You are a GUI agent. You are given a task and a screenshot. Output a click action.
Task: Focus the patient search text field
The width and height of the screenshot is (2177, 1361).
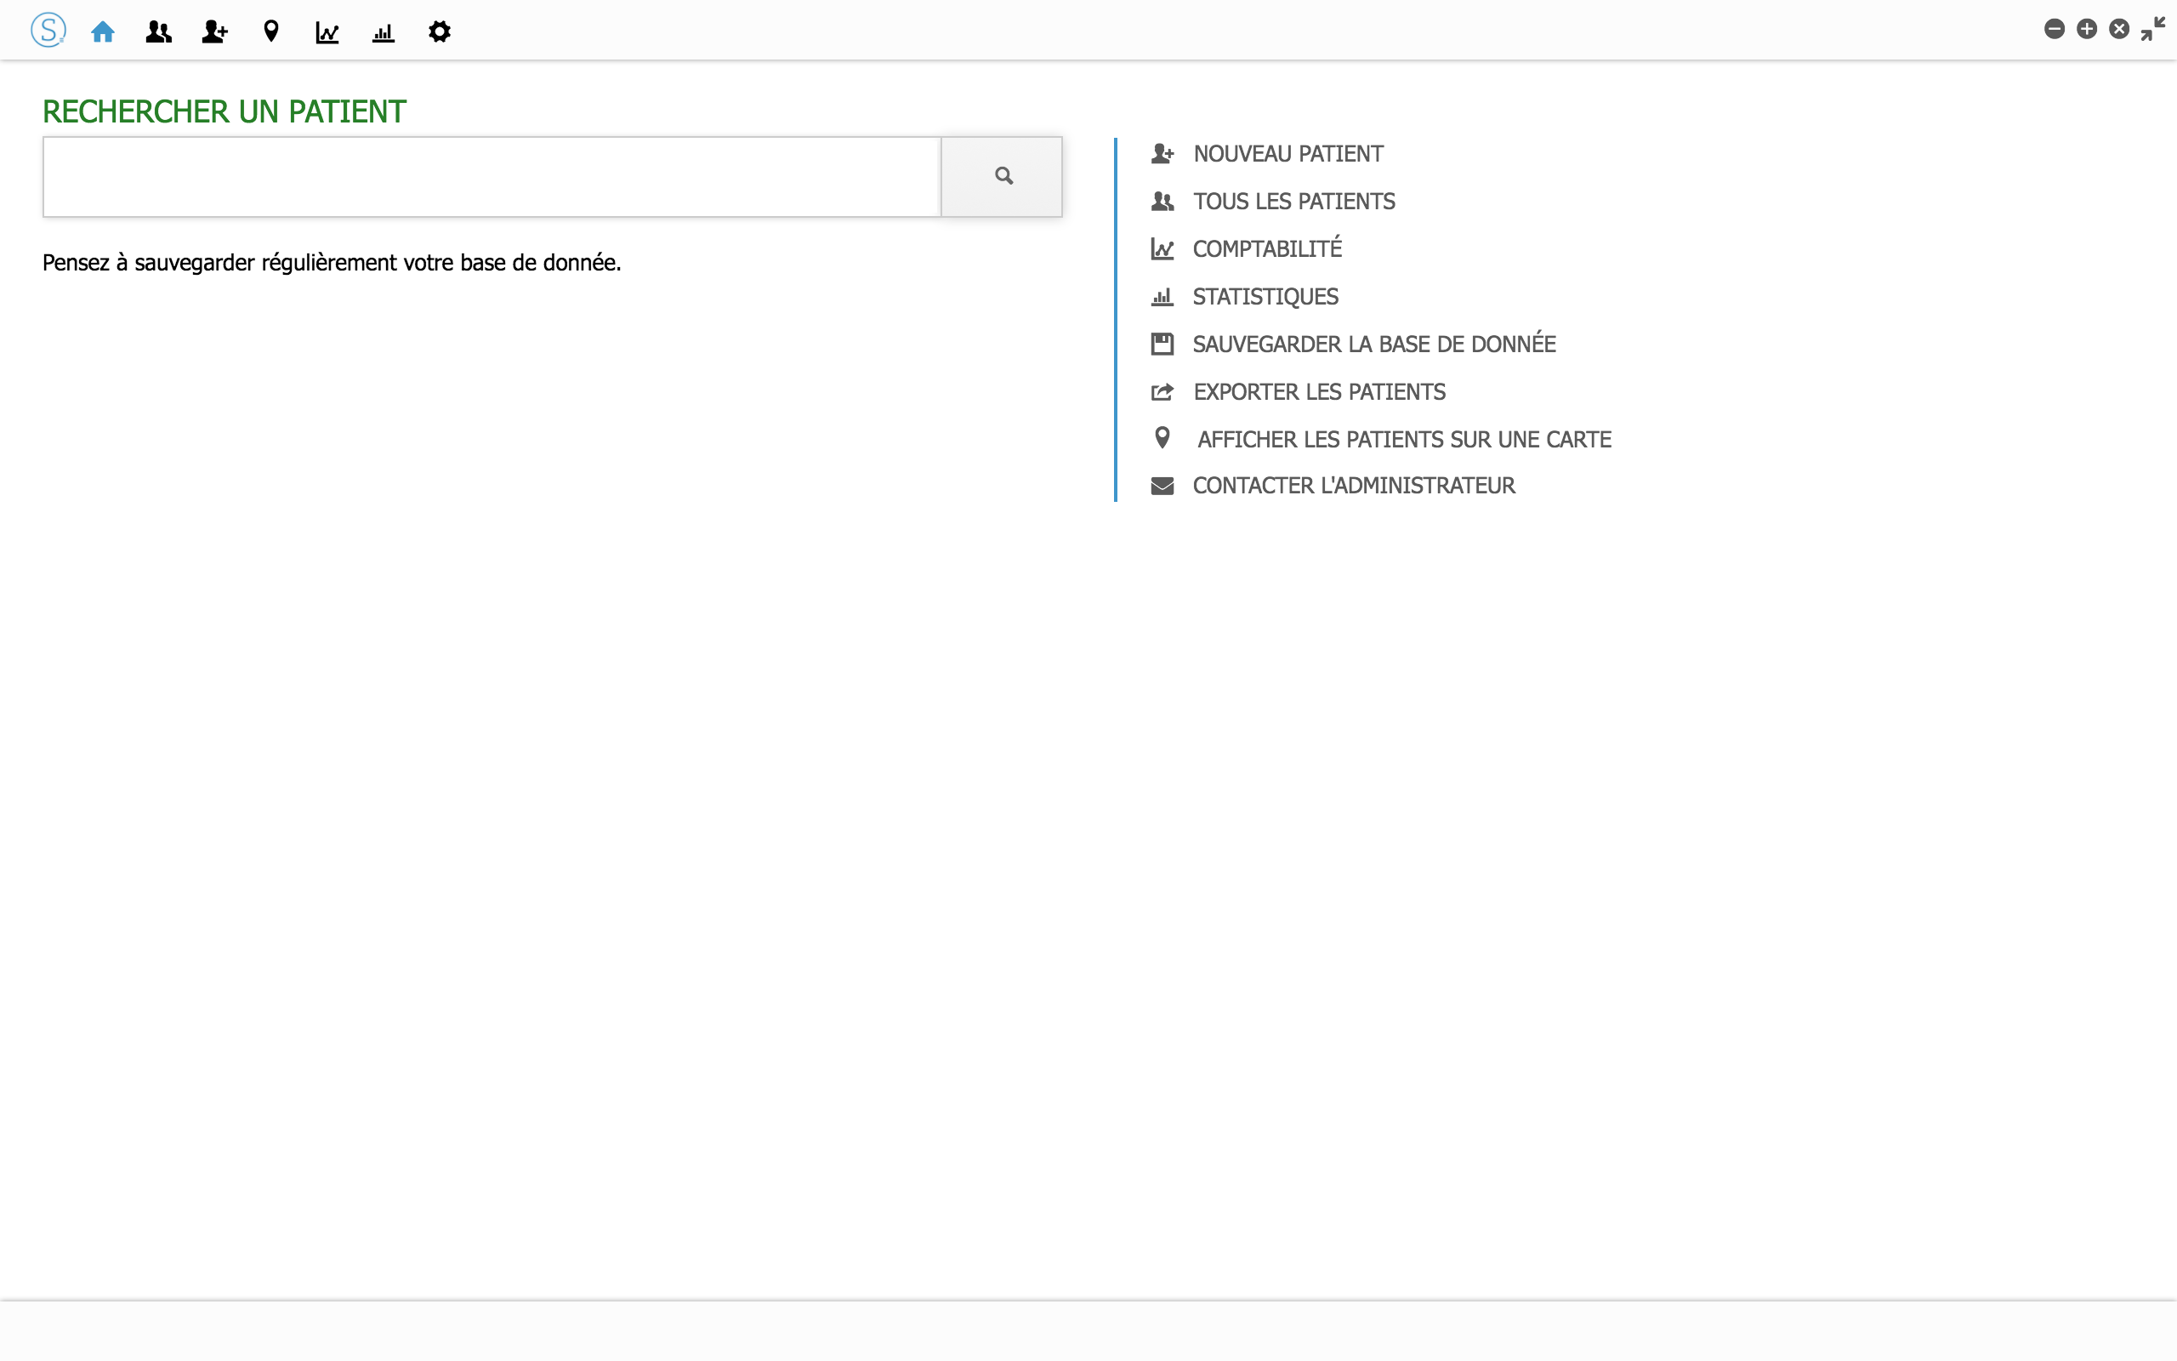pyautogui.click(x=492, y=176)
